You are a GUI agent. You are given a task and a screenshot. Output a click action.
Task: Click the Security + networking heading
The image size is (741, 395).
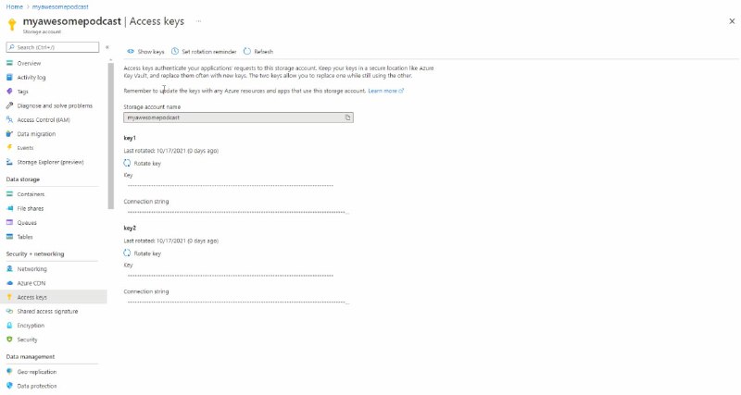35,253
